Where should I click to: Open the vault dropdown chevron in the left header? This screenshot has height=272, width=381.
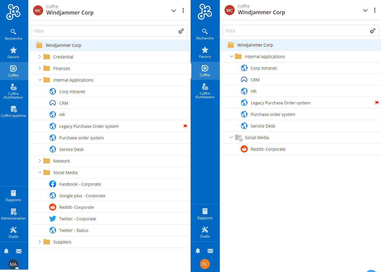(x=174, y=11)
